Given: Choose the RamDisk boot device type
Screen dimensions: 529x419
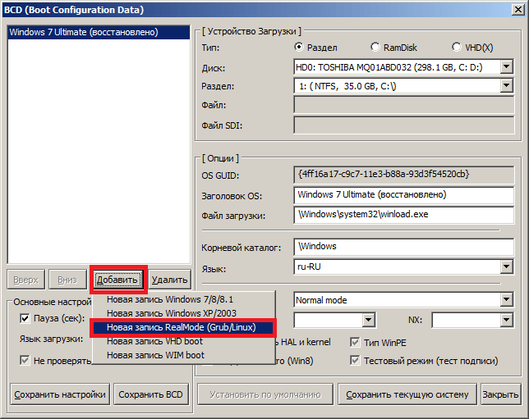Looking at the screenshot, I should point(375,48).
